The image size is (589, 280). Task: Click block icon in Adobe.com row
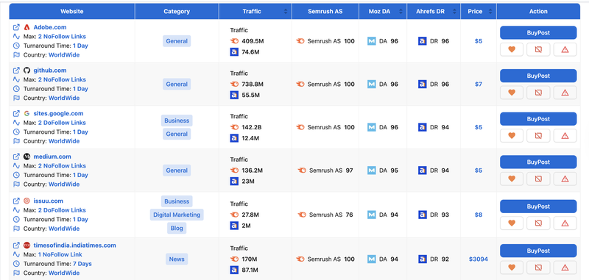coord(538,49)
